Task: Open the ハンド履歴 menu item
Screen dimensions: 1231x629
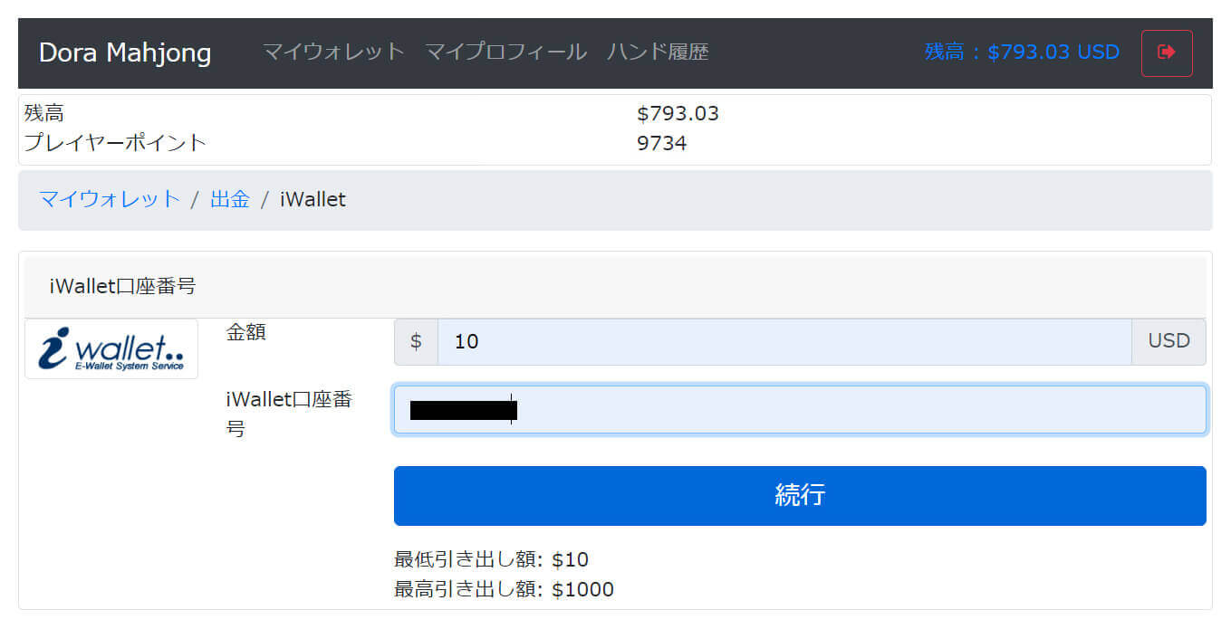Action: click(658, 52)
